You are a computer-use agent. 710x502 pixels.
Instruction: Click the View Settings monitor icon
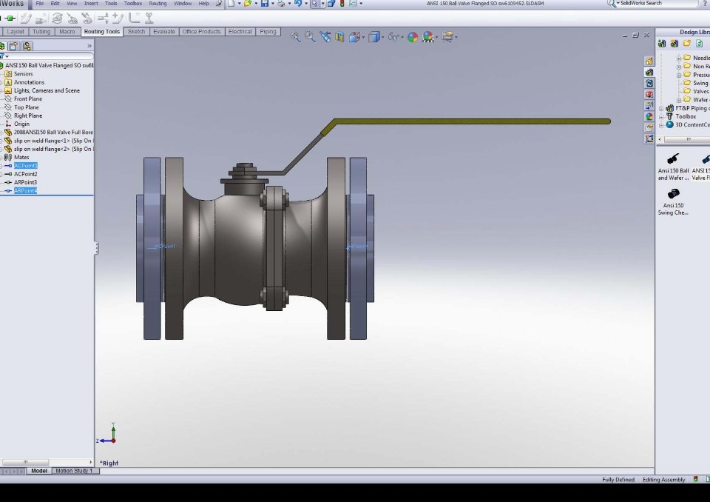pyautogui.click(x=447, y=37)
